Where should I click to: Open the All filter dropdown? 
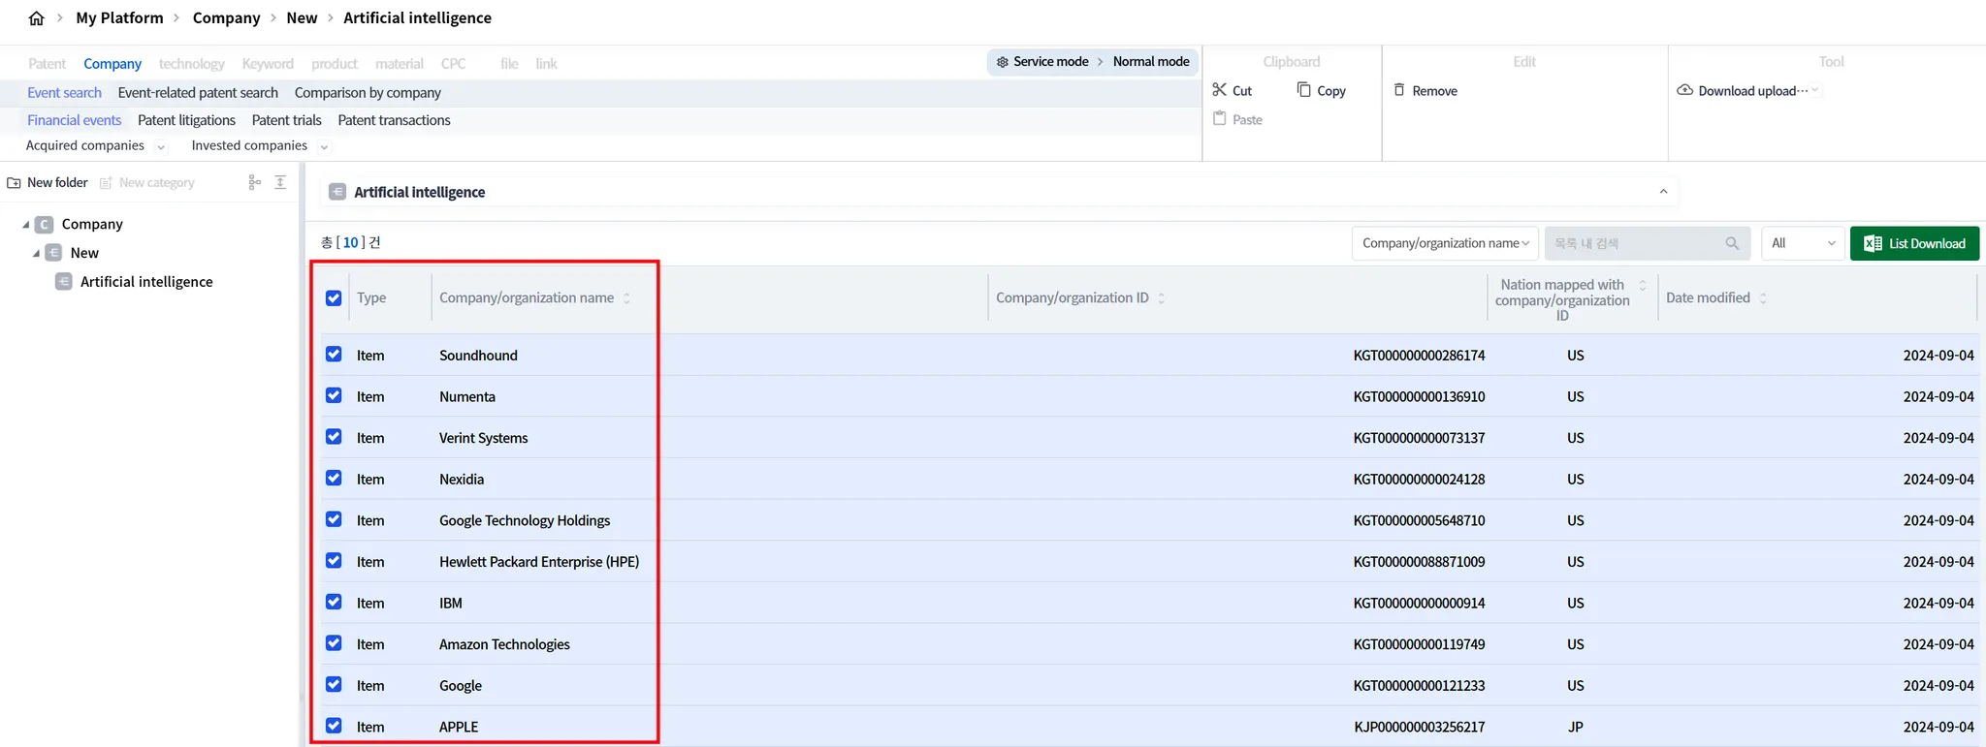coord(1804,243)
